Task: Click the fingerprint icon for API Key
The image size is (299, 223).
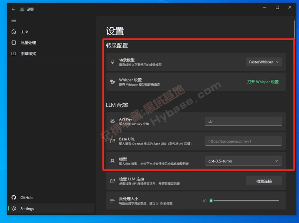Action: click(x=113, y=121)
